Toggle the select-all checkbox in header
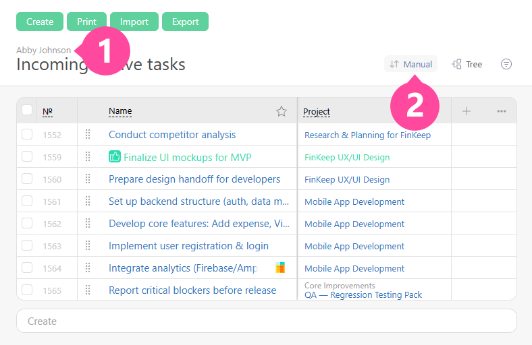The height and width of the screenshot is (345, 532). coord(27,111)
